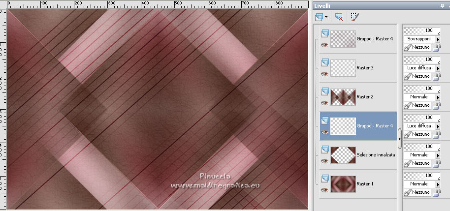Click the Edit Selection brush icon

coord(355,17)
